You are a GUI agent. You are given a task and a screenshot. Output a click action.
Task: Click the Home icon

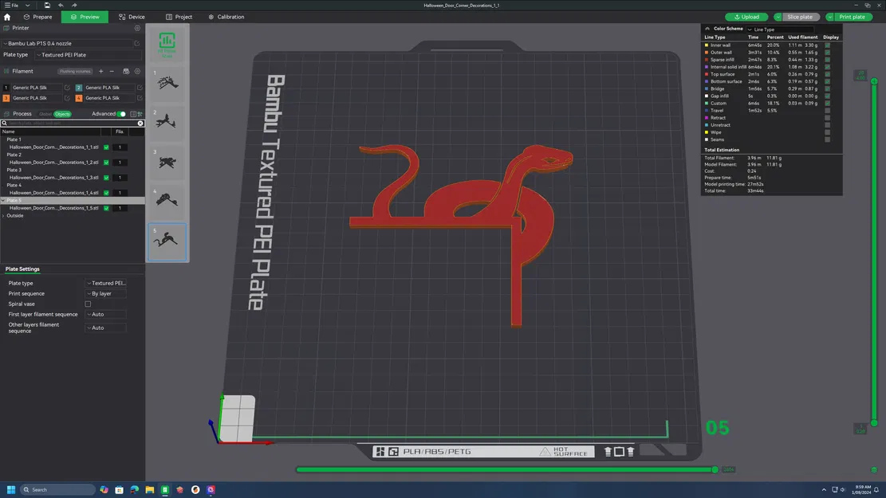coord(7,17)
